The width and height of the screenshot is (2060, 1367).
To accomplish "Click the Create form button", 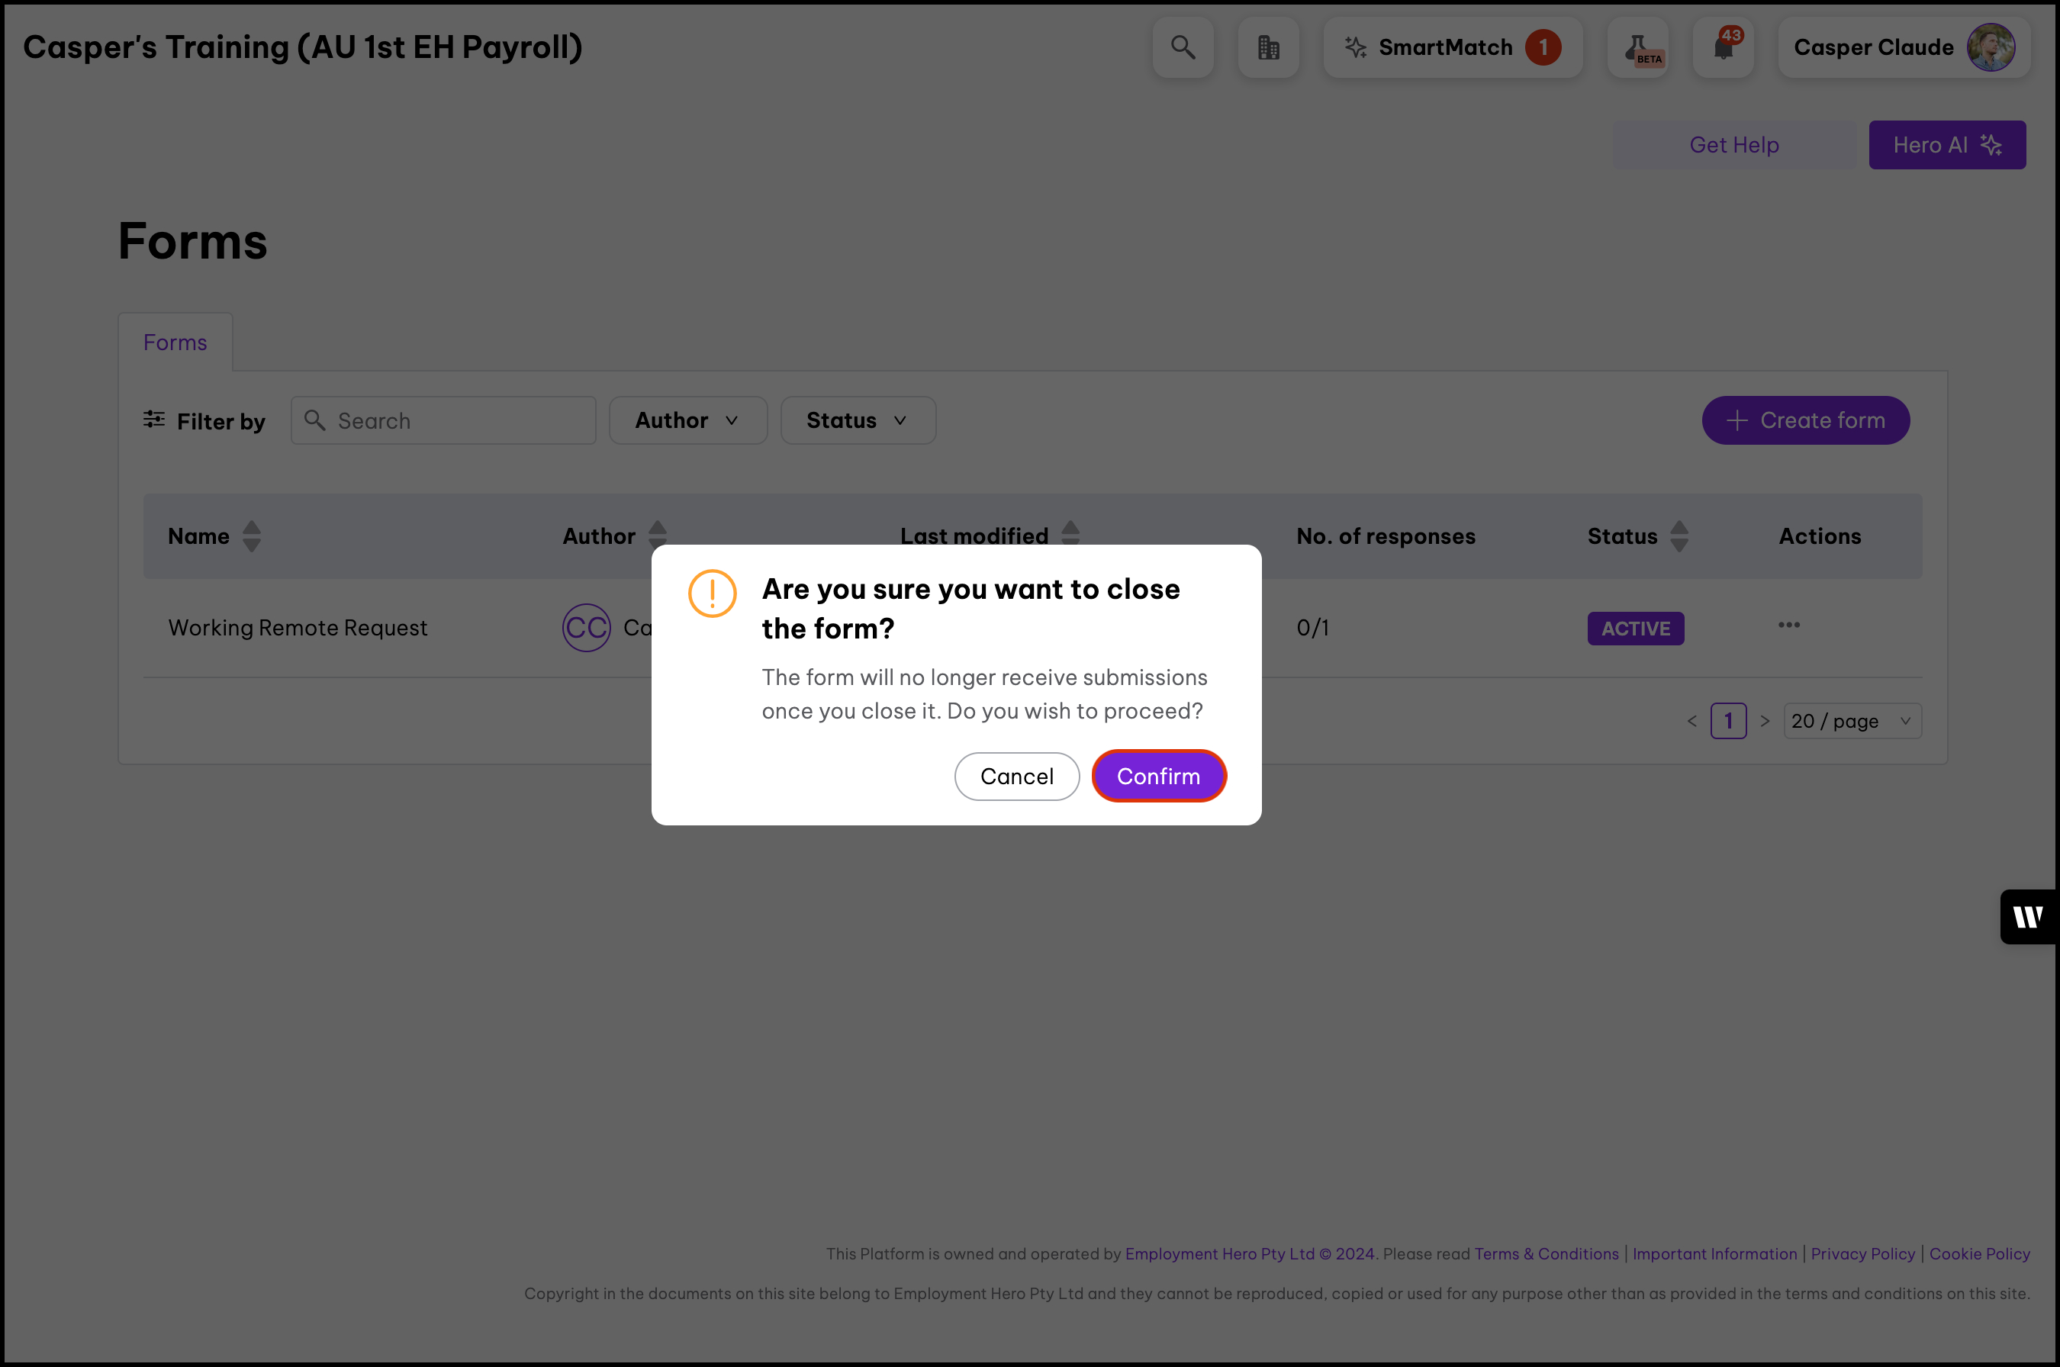I will tap(1805, 420).
